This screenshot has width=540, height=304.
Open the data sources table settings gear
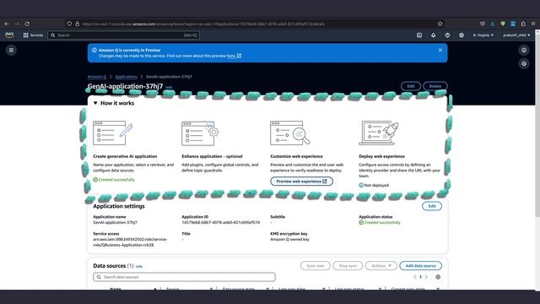click(x=438, y=277)
